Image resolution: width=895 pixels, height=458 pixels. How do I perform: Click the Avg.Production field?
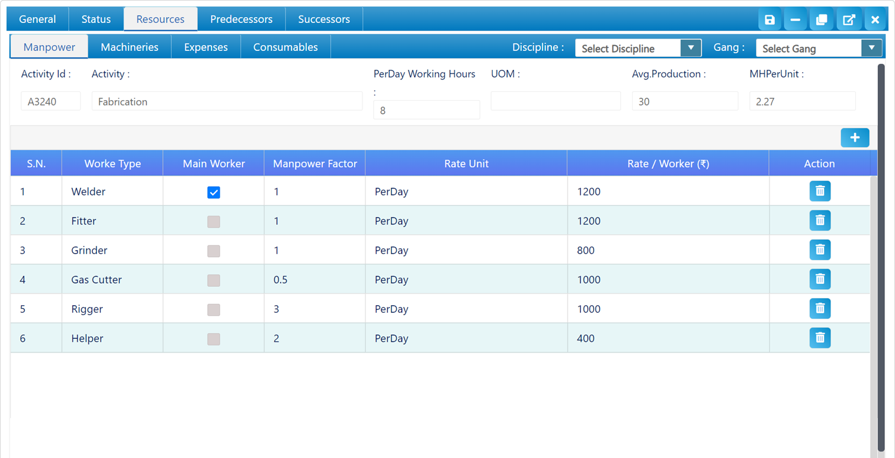coord(685,101)
